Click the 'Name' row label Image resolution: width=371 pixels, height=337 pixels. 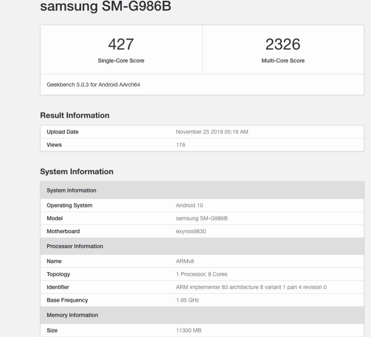[x=54, y=261]
